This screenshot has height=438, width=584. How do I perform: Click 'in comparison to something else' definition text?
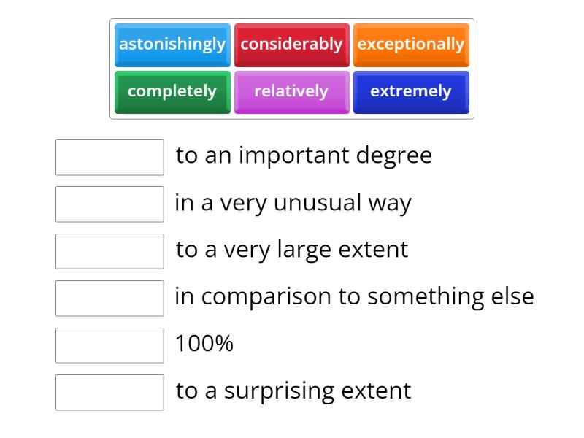[354, 296]
